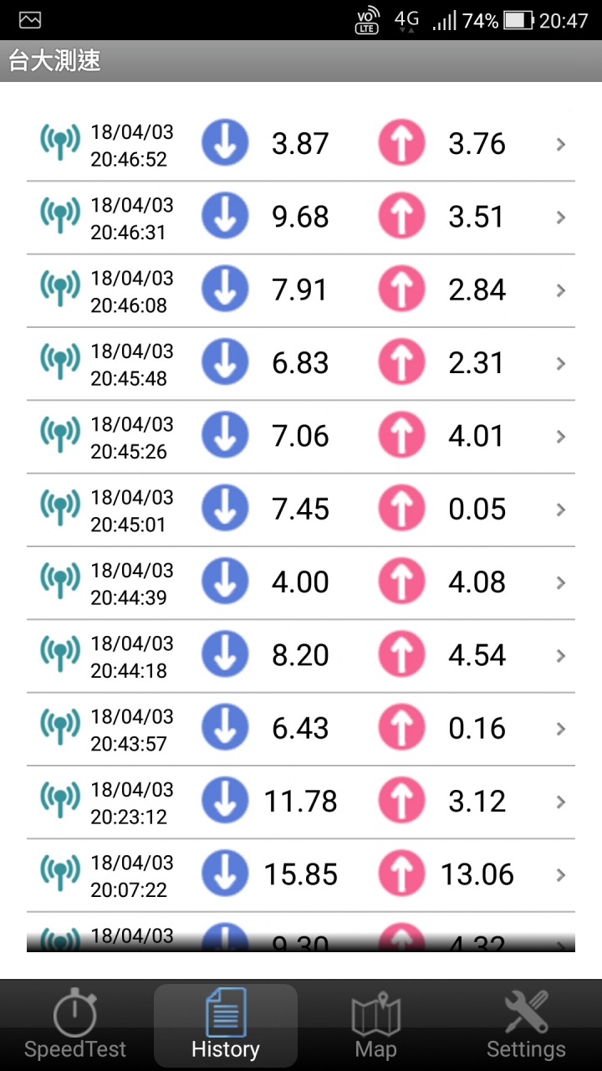Select the 7.45 download speed value
Viewport: 602px width, 1071px height.
[300, 509]
